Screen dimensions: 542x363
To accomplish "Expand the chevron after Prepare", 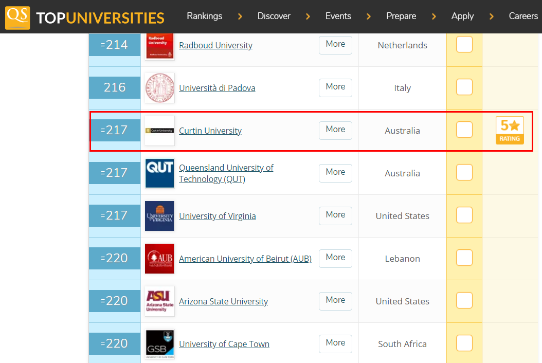I will [x=434, y=16].
